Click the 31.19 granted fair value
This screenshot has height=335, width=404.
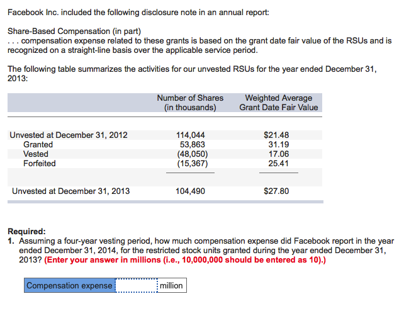click(x=279, y=144)
